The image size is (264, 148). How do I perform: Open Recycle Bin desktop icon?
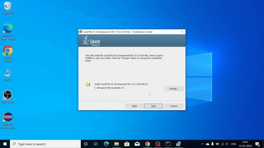[x=7, y=8]
